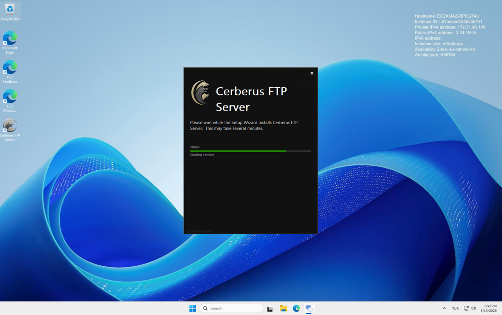Image resolution: width=502 pixels, height=315 pixels.
Task: Click the taskbar Search box
Action: [x=232, y=308]
